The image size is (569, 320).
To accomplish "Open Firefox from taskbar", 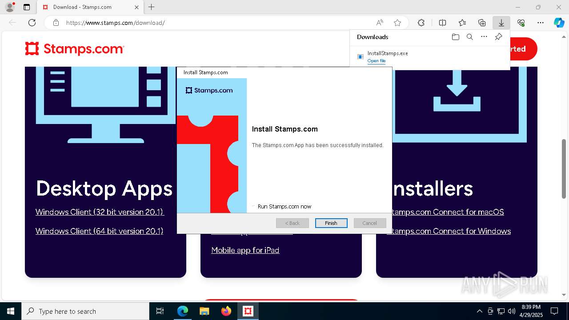I will [226, 311].
